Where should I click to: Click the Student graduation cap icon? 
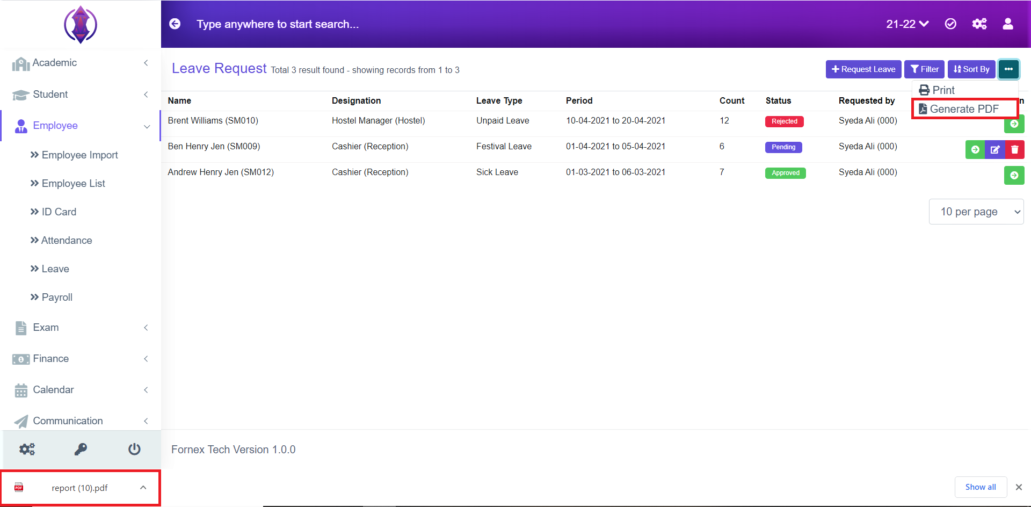coord(21,95)
